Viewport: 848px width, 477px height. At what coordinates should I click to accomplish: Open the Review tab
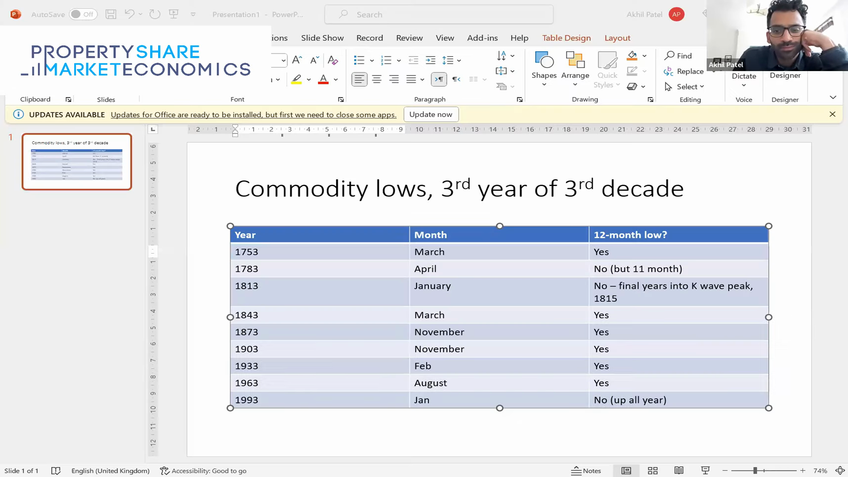coord(409,38)
